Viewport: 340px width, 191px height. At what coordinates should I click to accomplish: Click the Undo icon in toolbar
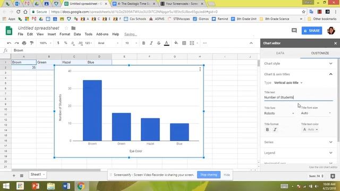click(9, 43)
